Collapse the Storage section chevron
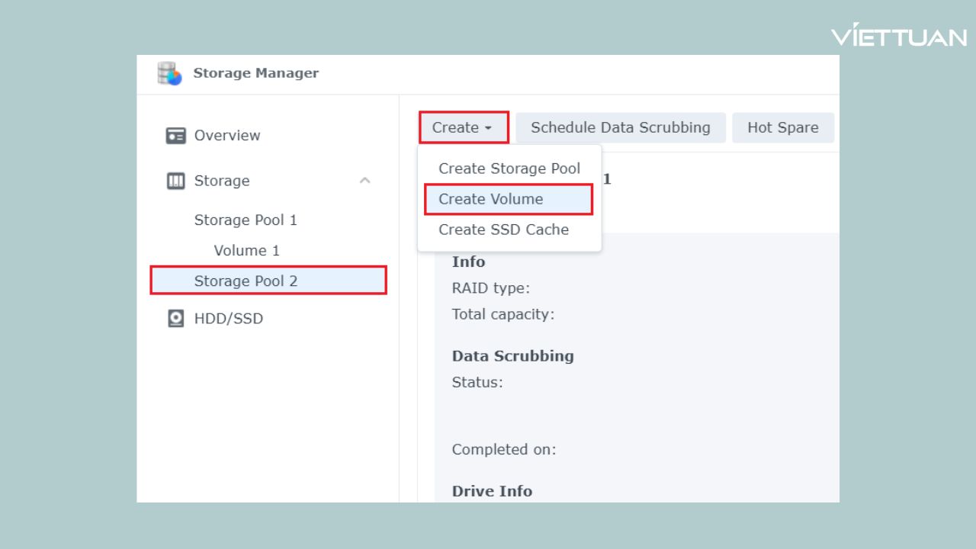976x549 pixels. coord(364,181)
